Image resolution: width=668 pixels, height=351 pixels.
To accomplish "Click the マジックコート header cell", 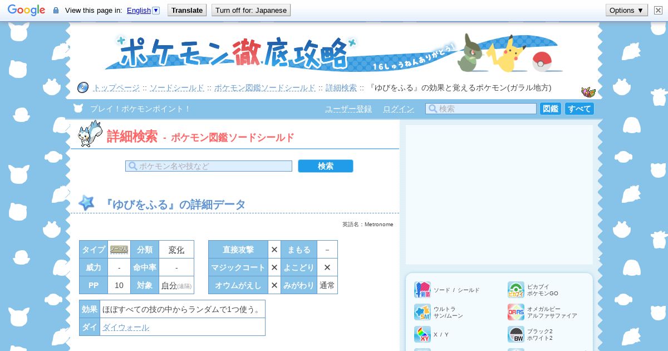I will pyautogui.click(x=238, y=267).
